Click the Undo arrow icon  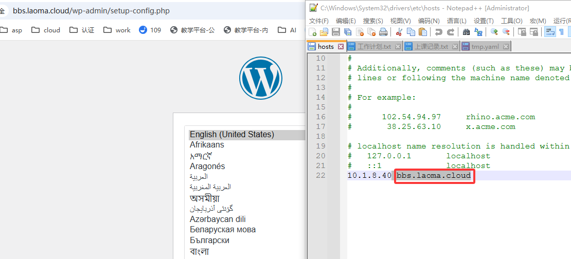point(438,32)
